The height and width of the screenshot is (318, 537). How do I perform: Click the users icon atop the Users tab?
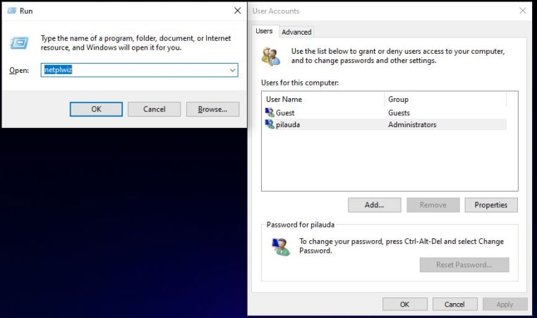click(270, 56)
